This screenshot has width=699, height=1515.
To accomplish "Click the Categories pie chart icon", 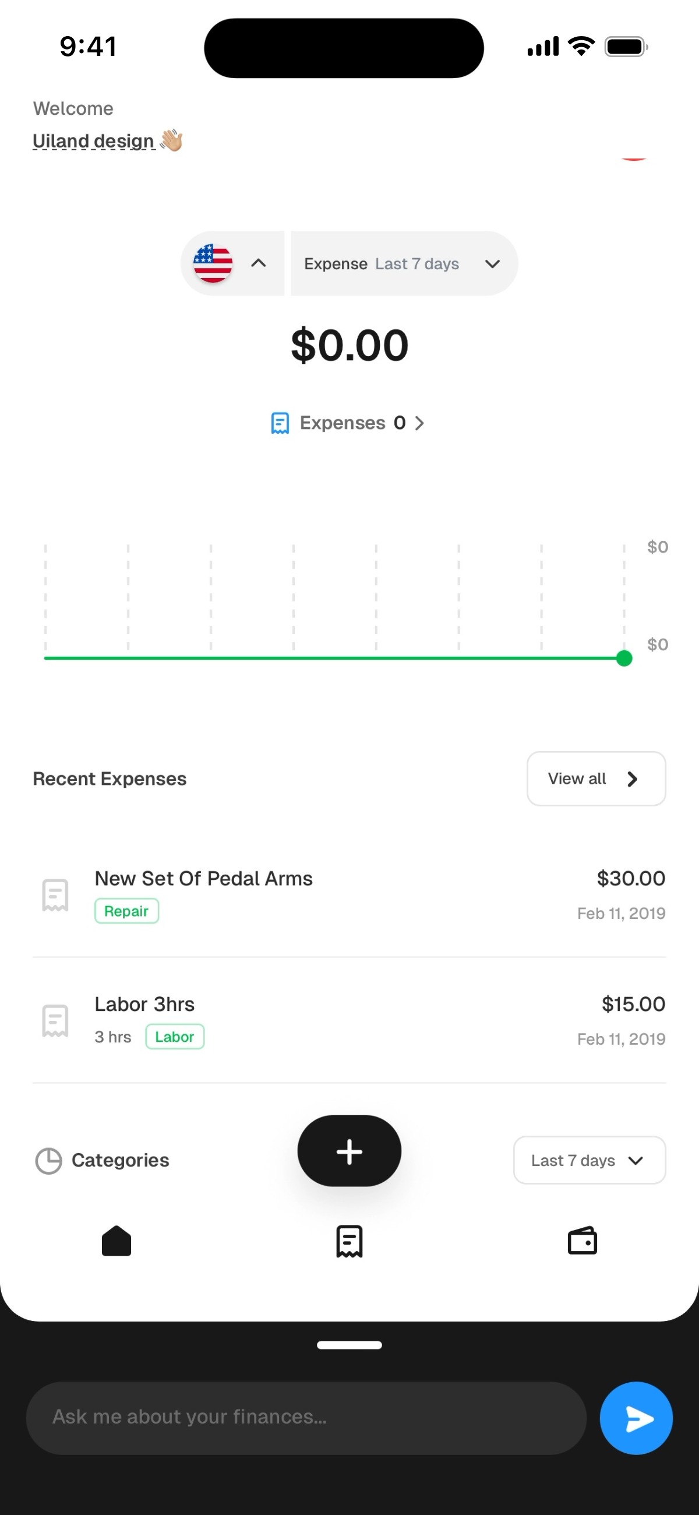I will [48, 1160].
